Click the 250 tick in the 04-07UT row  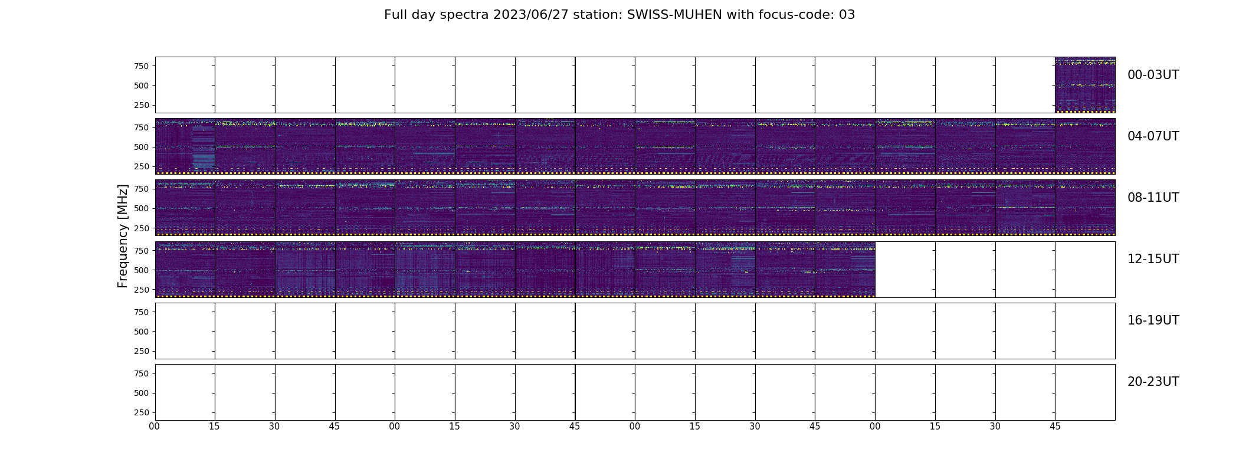pos(141,166)
